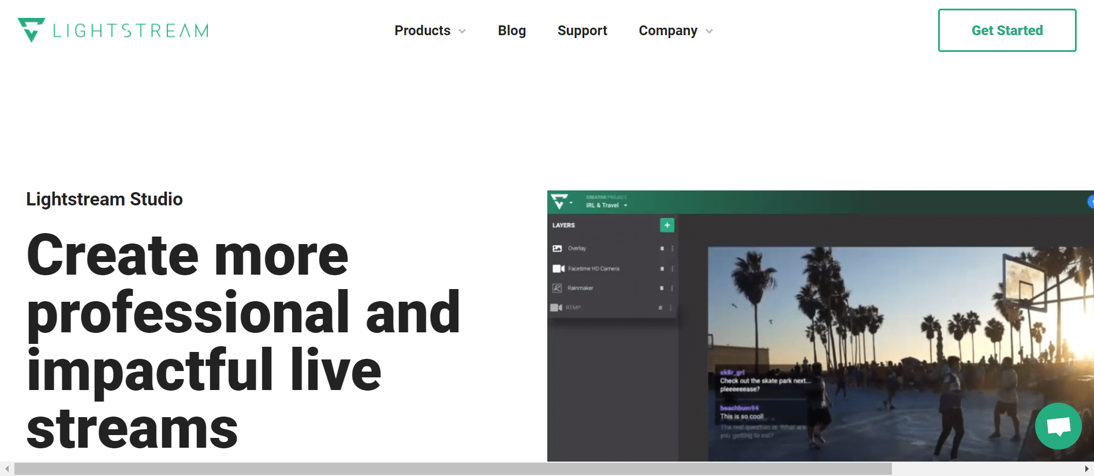This screenshot has height=476, width=1094.
Task: Open the Support page
Action: (x=583, y=31)
